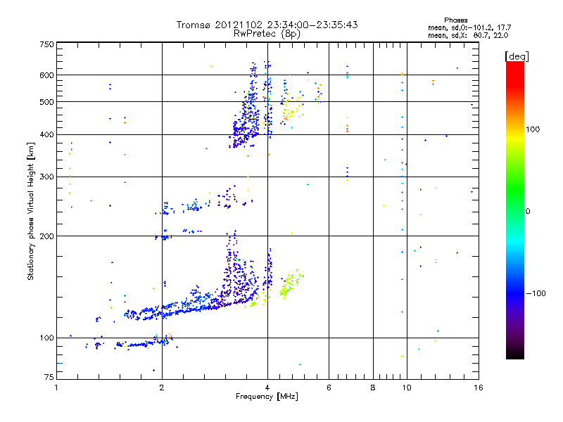Click the y-axis '500' tick label
The width and height of the screenshot is (563, 422).
(x=46, y=102)
